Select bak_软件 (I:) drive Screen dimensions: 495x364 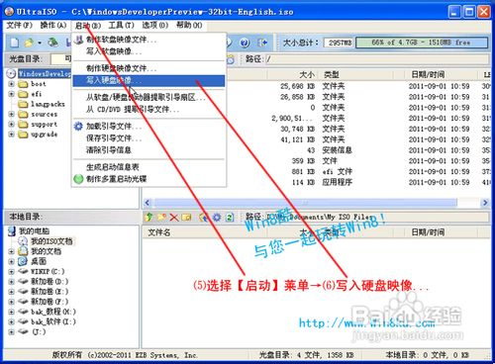53,321
